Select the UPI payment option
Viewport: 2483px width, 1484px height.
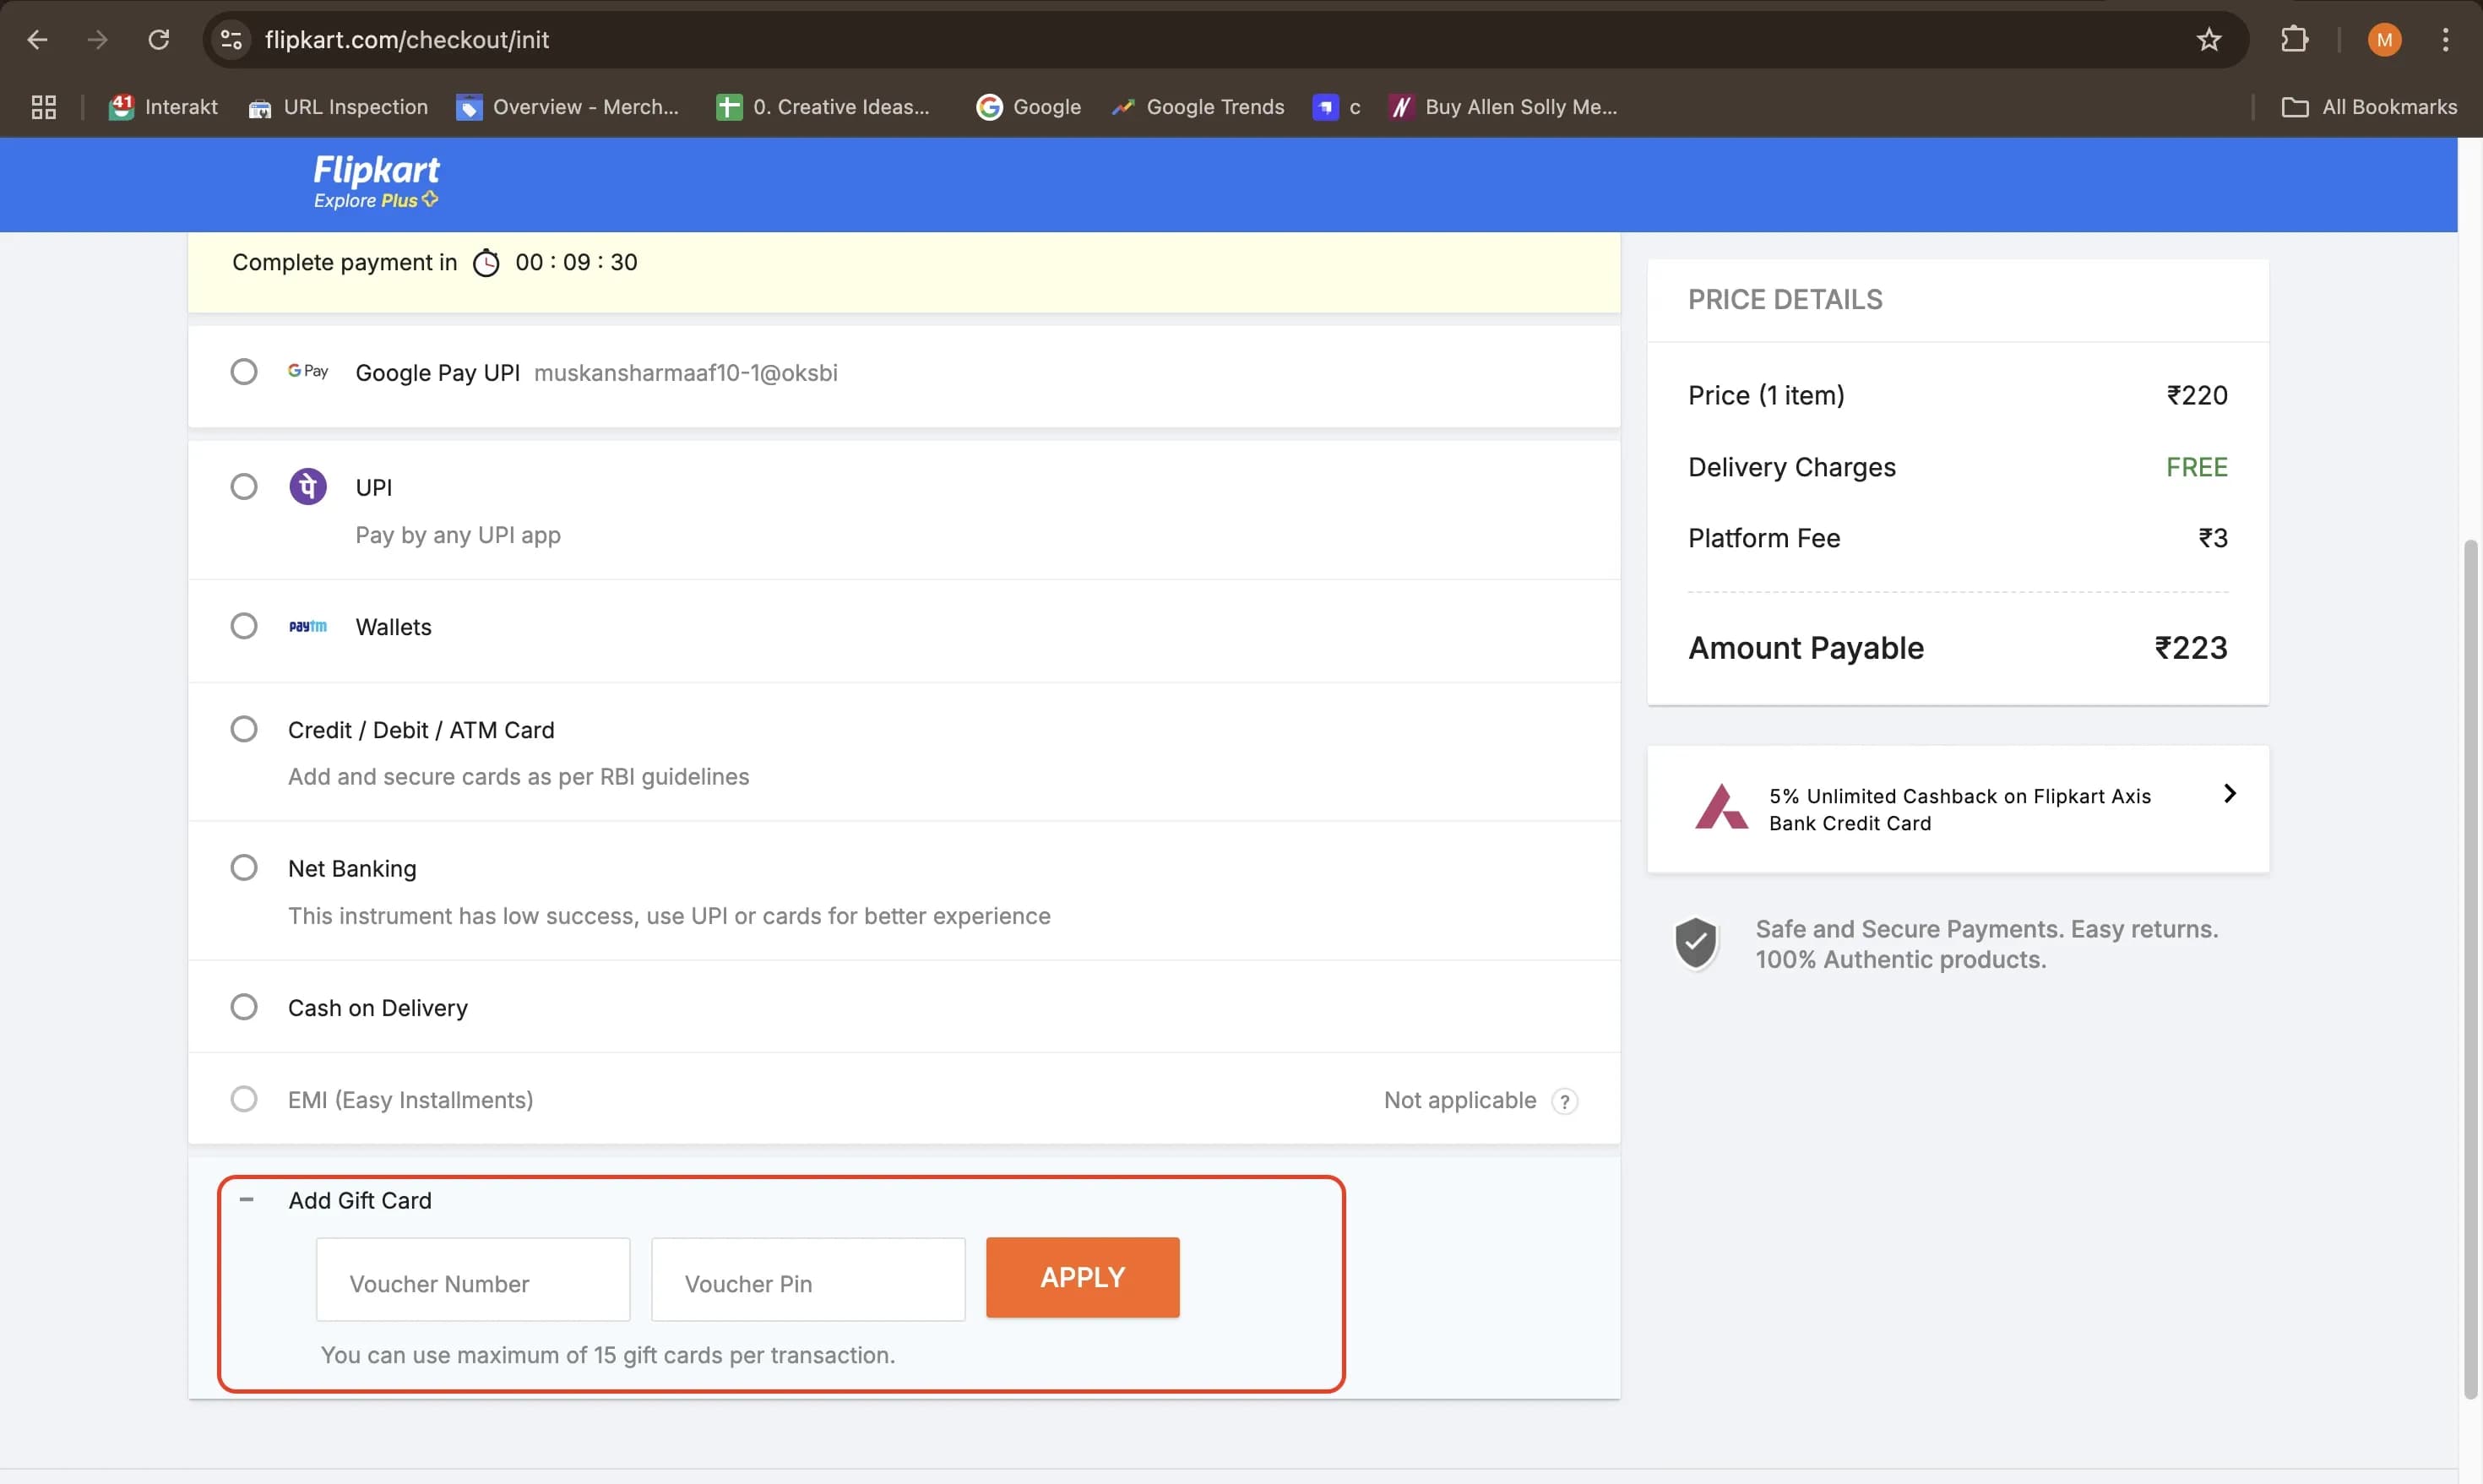[244, 486]
